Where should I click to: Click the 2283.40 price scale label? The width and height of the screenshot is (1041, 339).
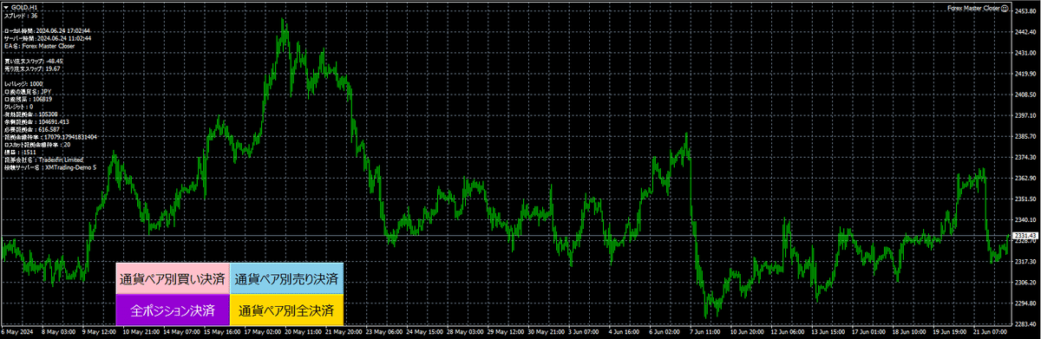coord(1026,324)
